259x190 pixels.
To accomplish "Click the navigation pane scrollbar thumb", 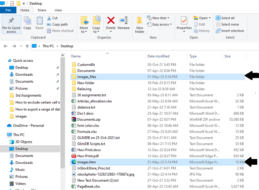I will coord(63,113).
